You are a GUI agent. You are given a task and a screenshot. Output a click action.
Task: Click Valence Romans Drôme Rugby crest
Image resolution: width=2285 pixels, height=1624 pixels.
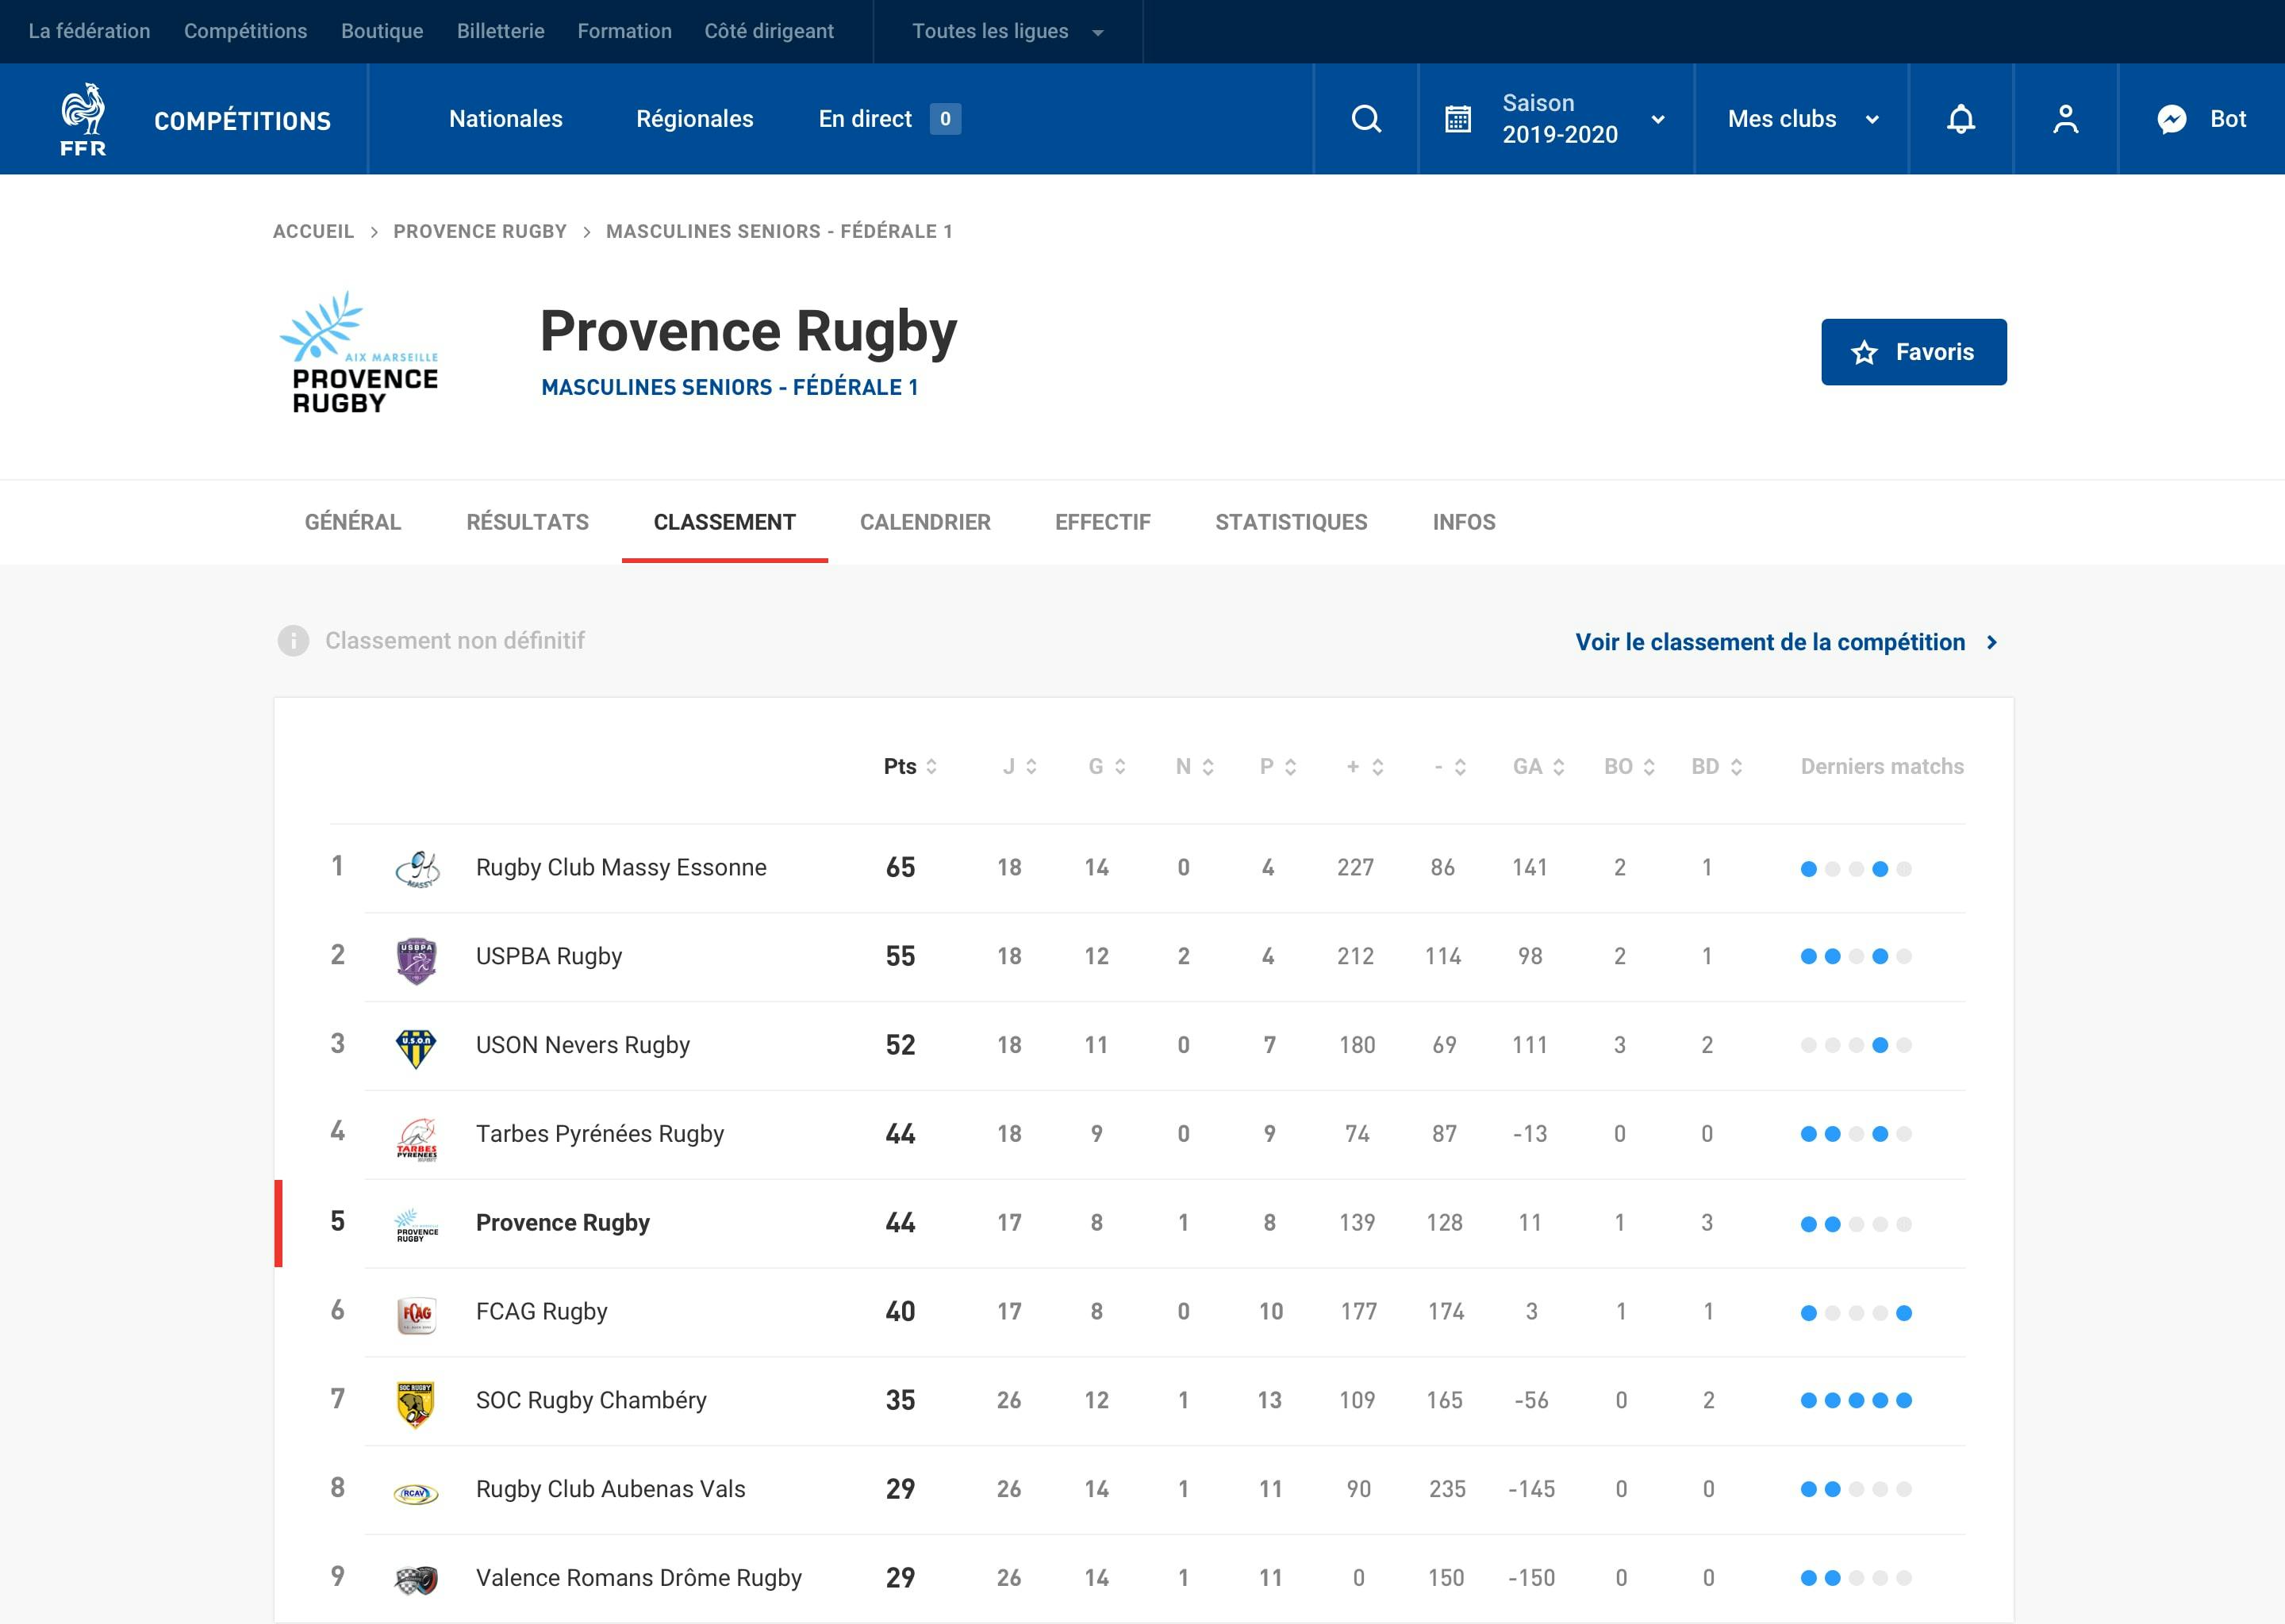click(417, 1580)
